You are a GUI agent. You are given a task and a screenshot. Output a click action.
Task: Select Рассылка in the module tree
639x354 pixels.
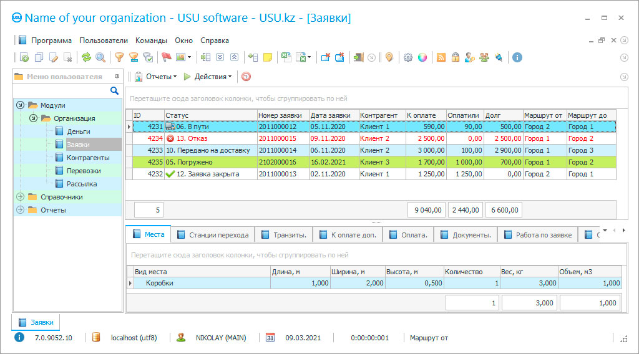pos(82,184)
